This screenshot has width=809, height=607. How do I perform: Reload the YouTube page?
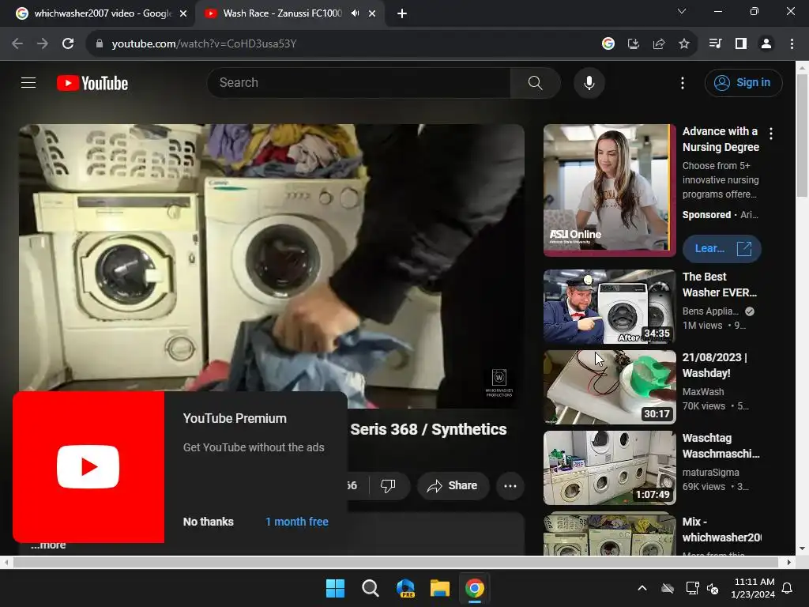(x=68, y=44)
